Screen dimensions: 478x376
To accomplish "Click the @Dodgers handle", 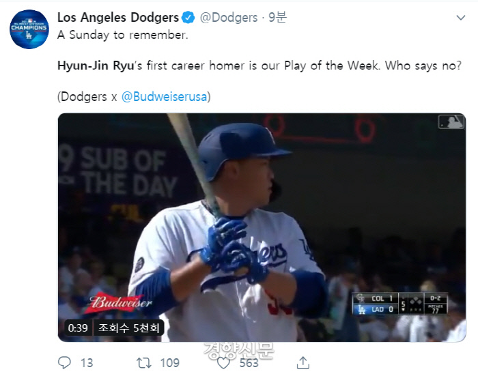I will 229,17.
